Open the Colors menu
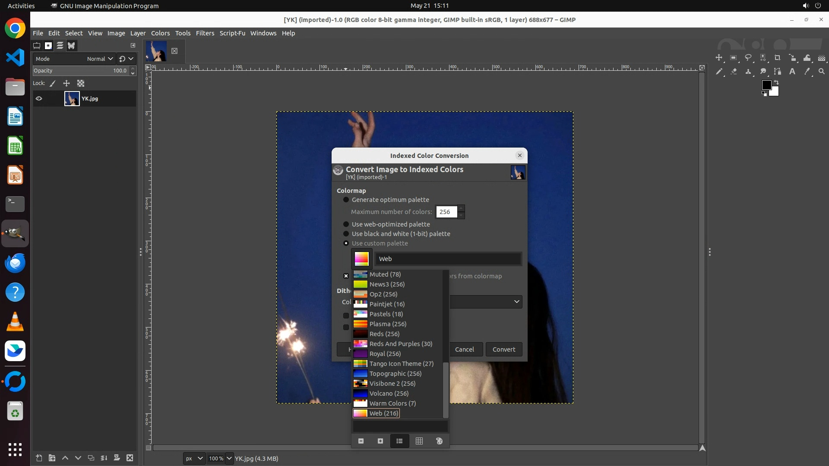 [160, 33]
